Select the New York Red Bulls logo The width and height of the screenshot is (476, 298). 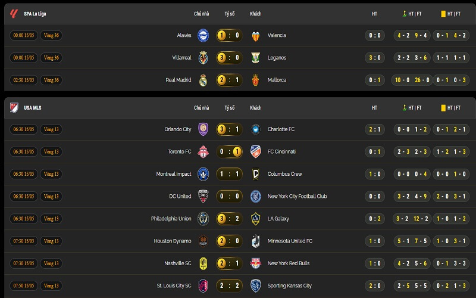pos(256,263)
